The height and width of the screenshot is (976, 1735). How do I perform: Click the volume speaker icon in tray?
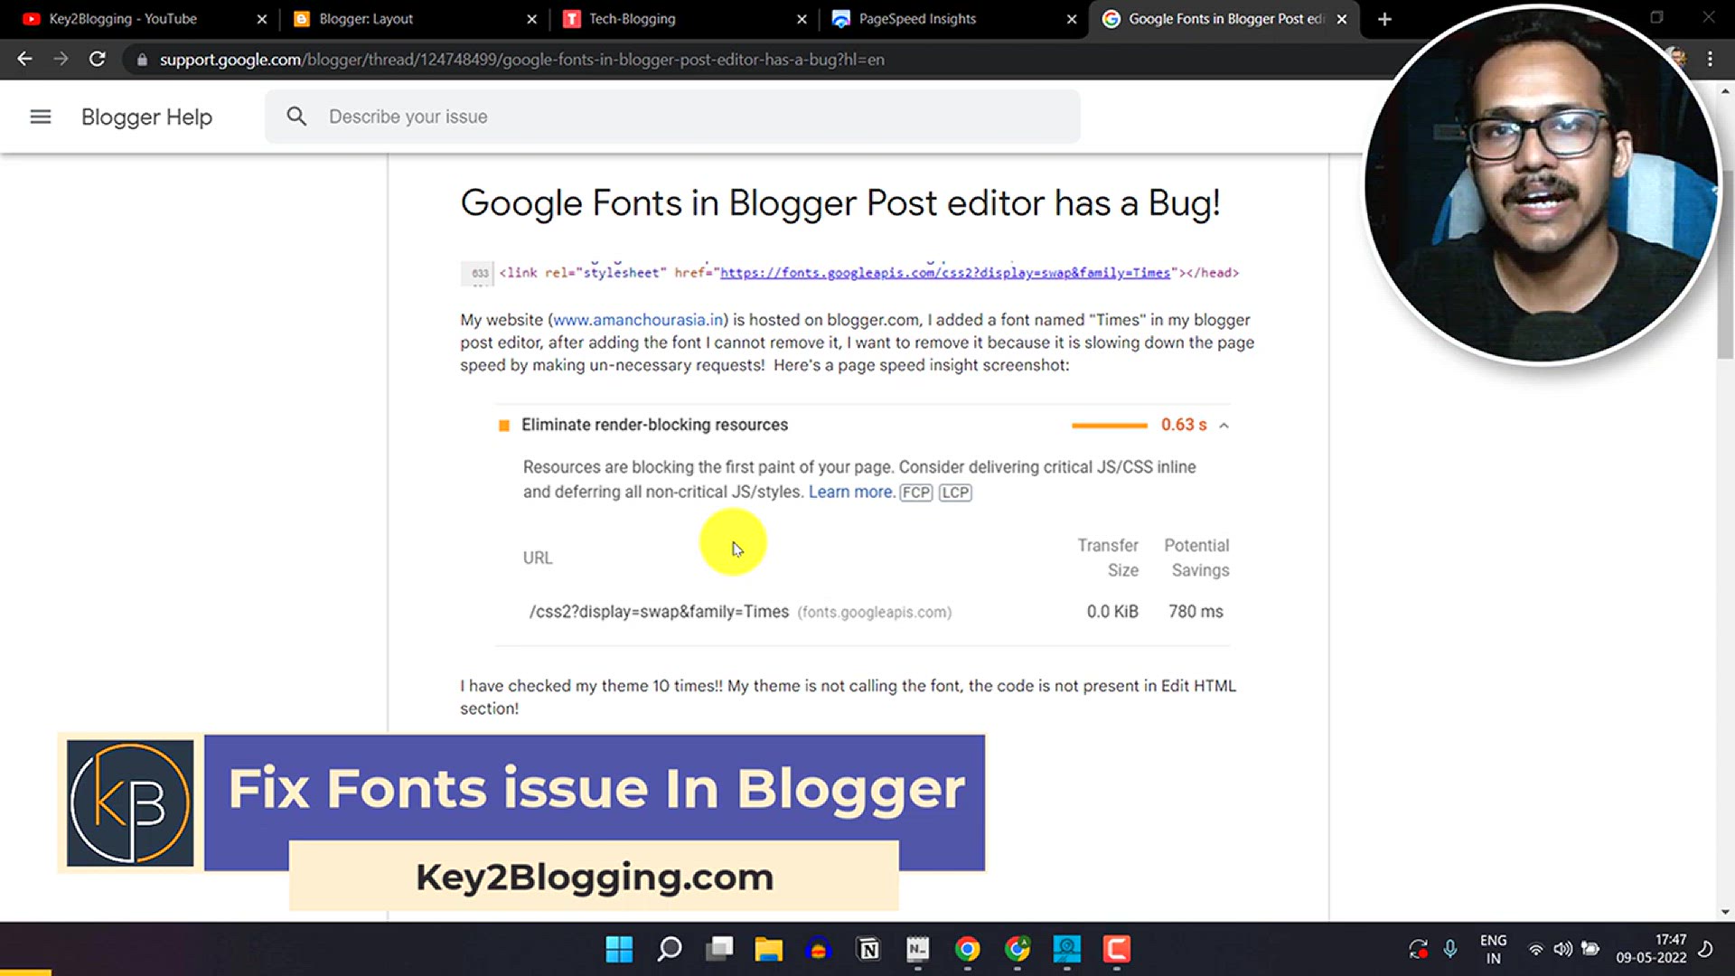coord(1562,949)
